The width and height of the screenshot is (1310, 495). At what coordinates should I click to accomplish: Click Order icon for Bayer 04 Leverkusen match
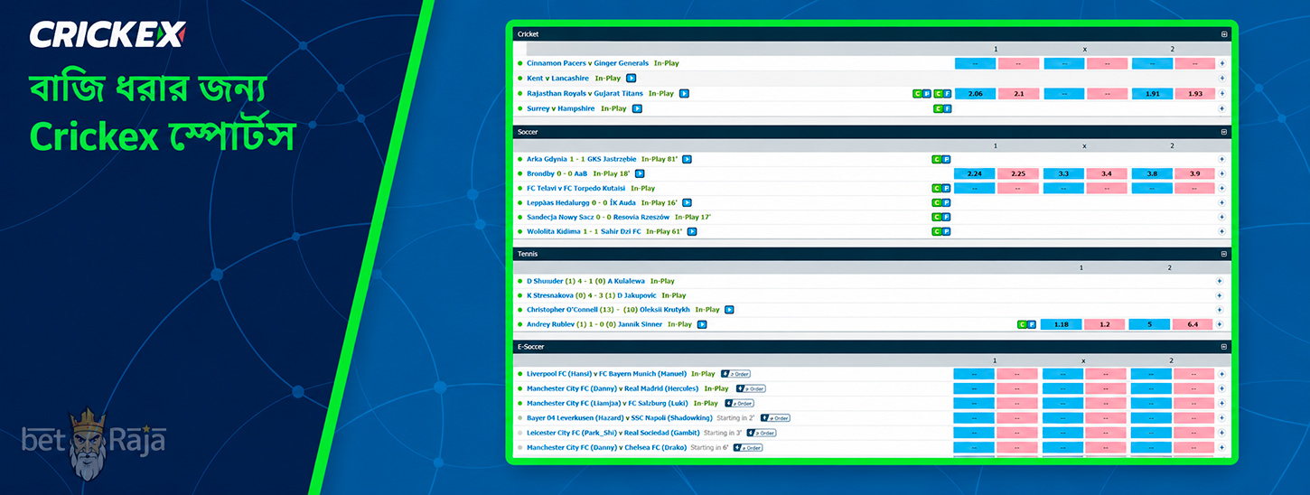tap(775, 418)
